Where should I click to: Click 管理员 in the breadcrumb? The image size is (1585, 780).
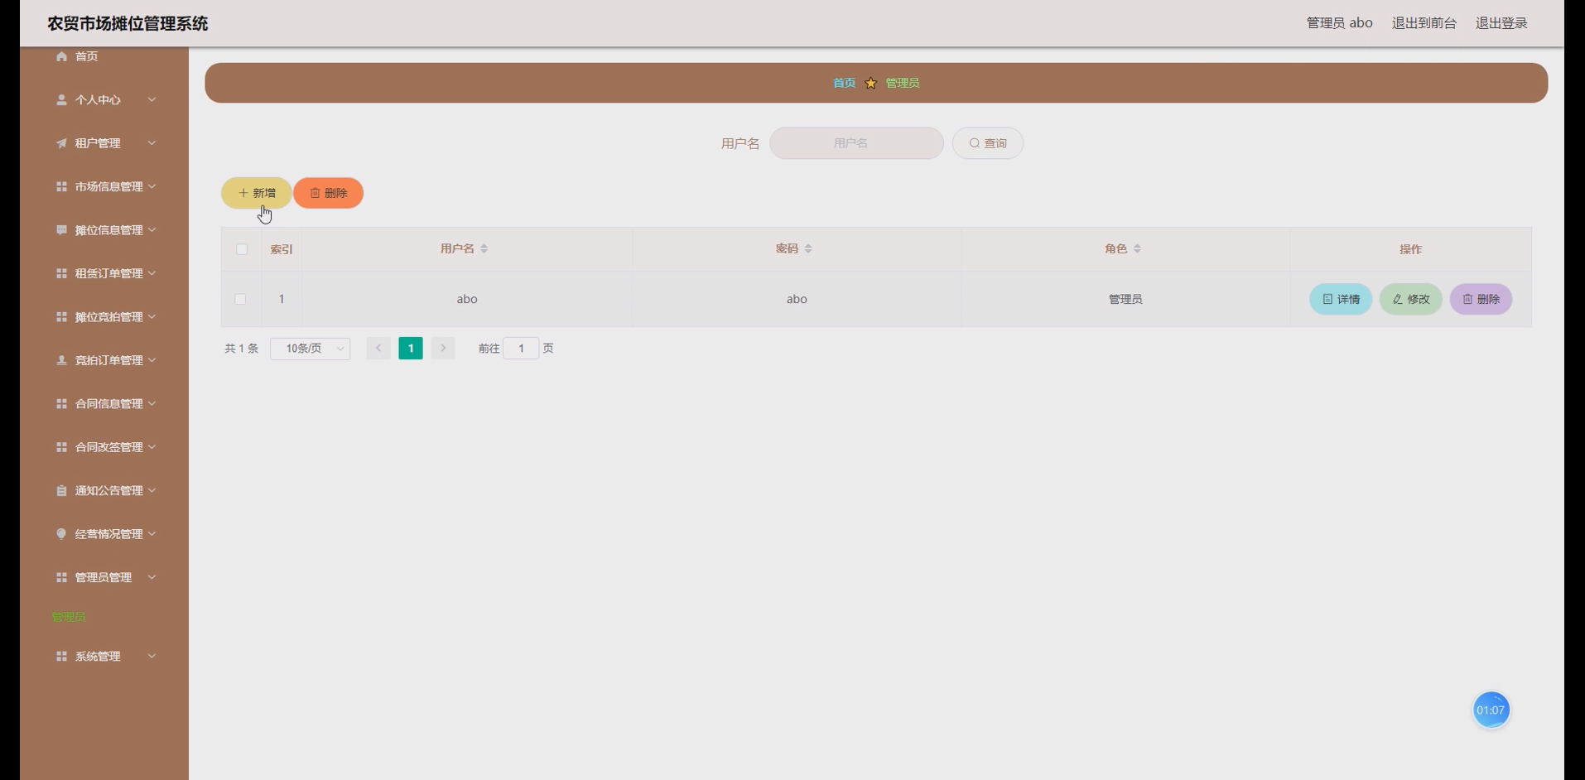[x=902, y=83]
